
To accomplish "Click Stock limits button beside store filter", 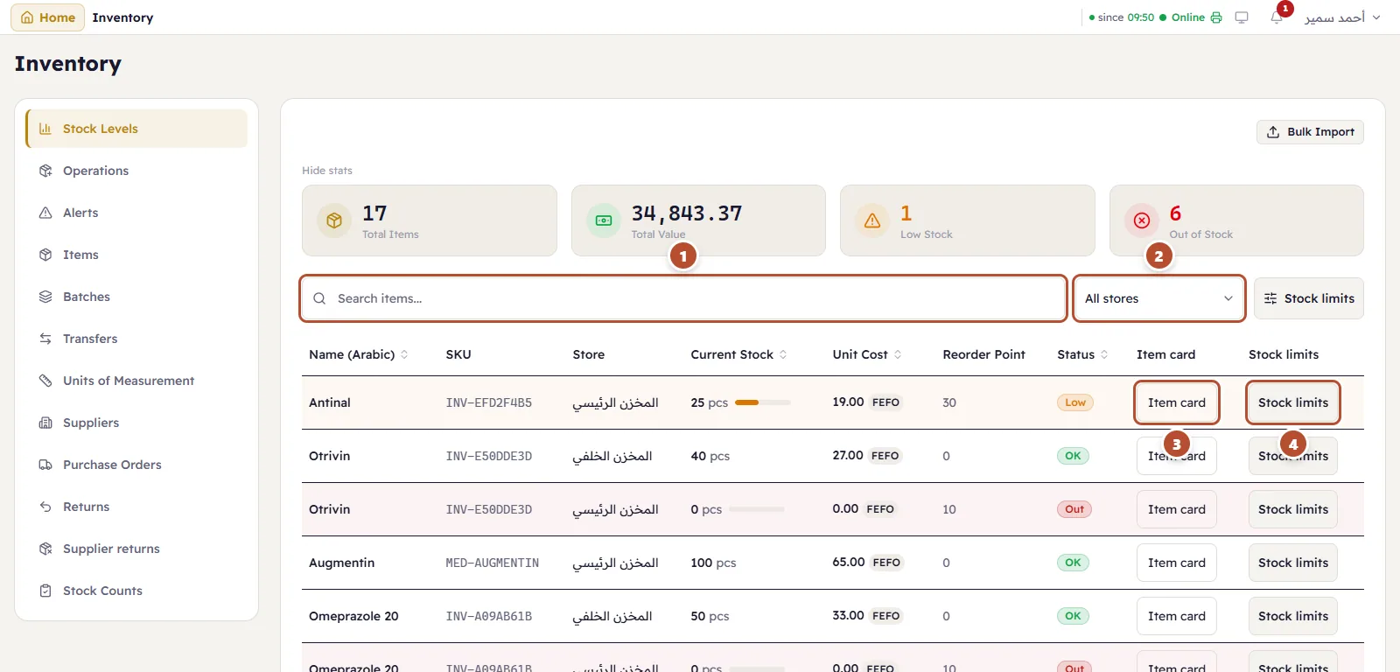I will pos(1309,298).
